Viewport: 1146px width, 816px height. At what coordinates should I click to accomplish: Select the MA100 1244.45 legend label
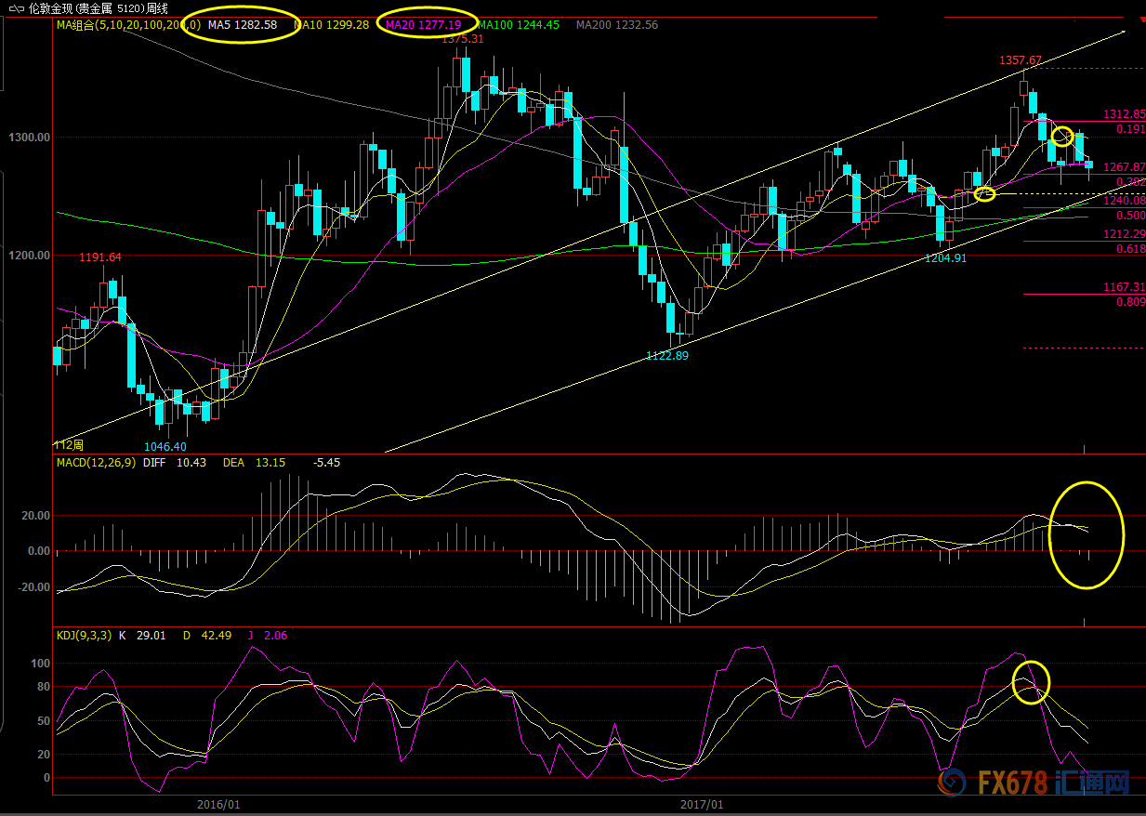[x=518, y=25]
